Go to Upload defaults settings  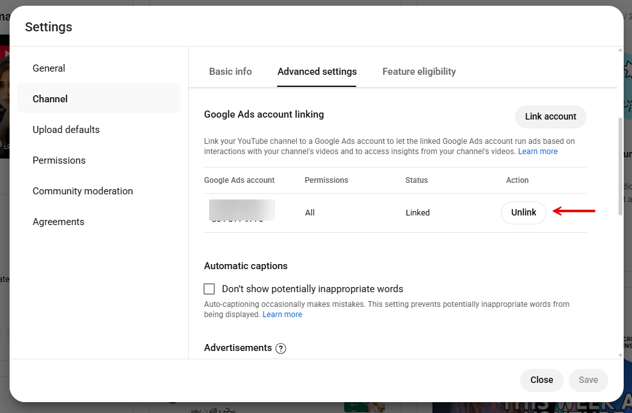(x=66, y=130)
